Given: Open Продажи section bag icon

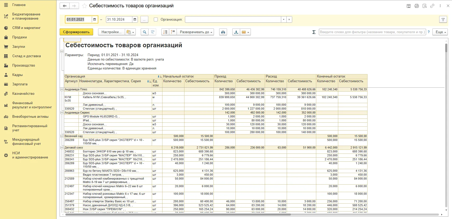Looking at the screenshot, I should pyautogui.click(x=6, y=37).
